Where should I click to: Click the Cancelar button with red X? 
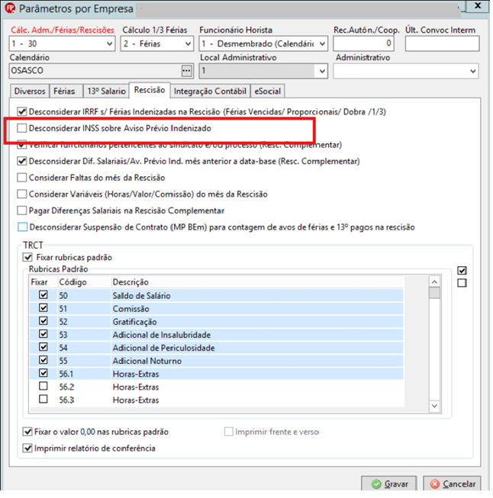click(x=452, y=484)
